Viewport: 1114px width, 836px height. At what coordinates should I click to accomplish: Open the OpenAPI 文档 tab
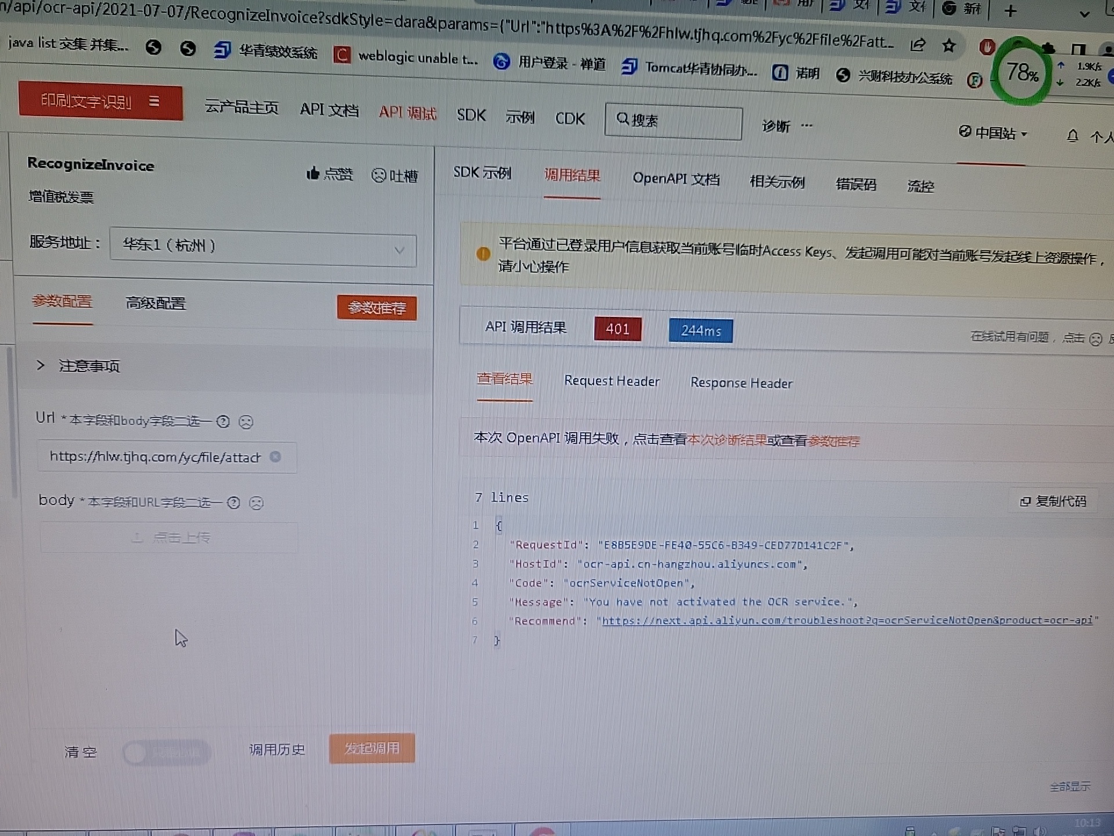(x=676, y=178)
